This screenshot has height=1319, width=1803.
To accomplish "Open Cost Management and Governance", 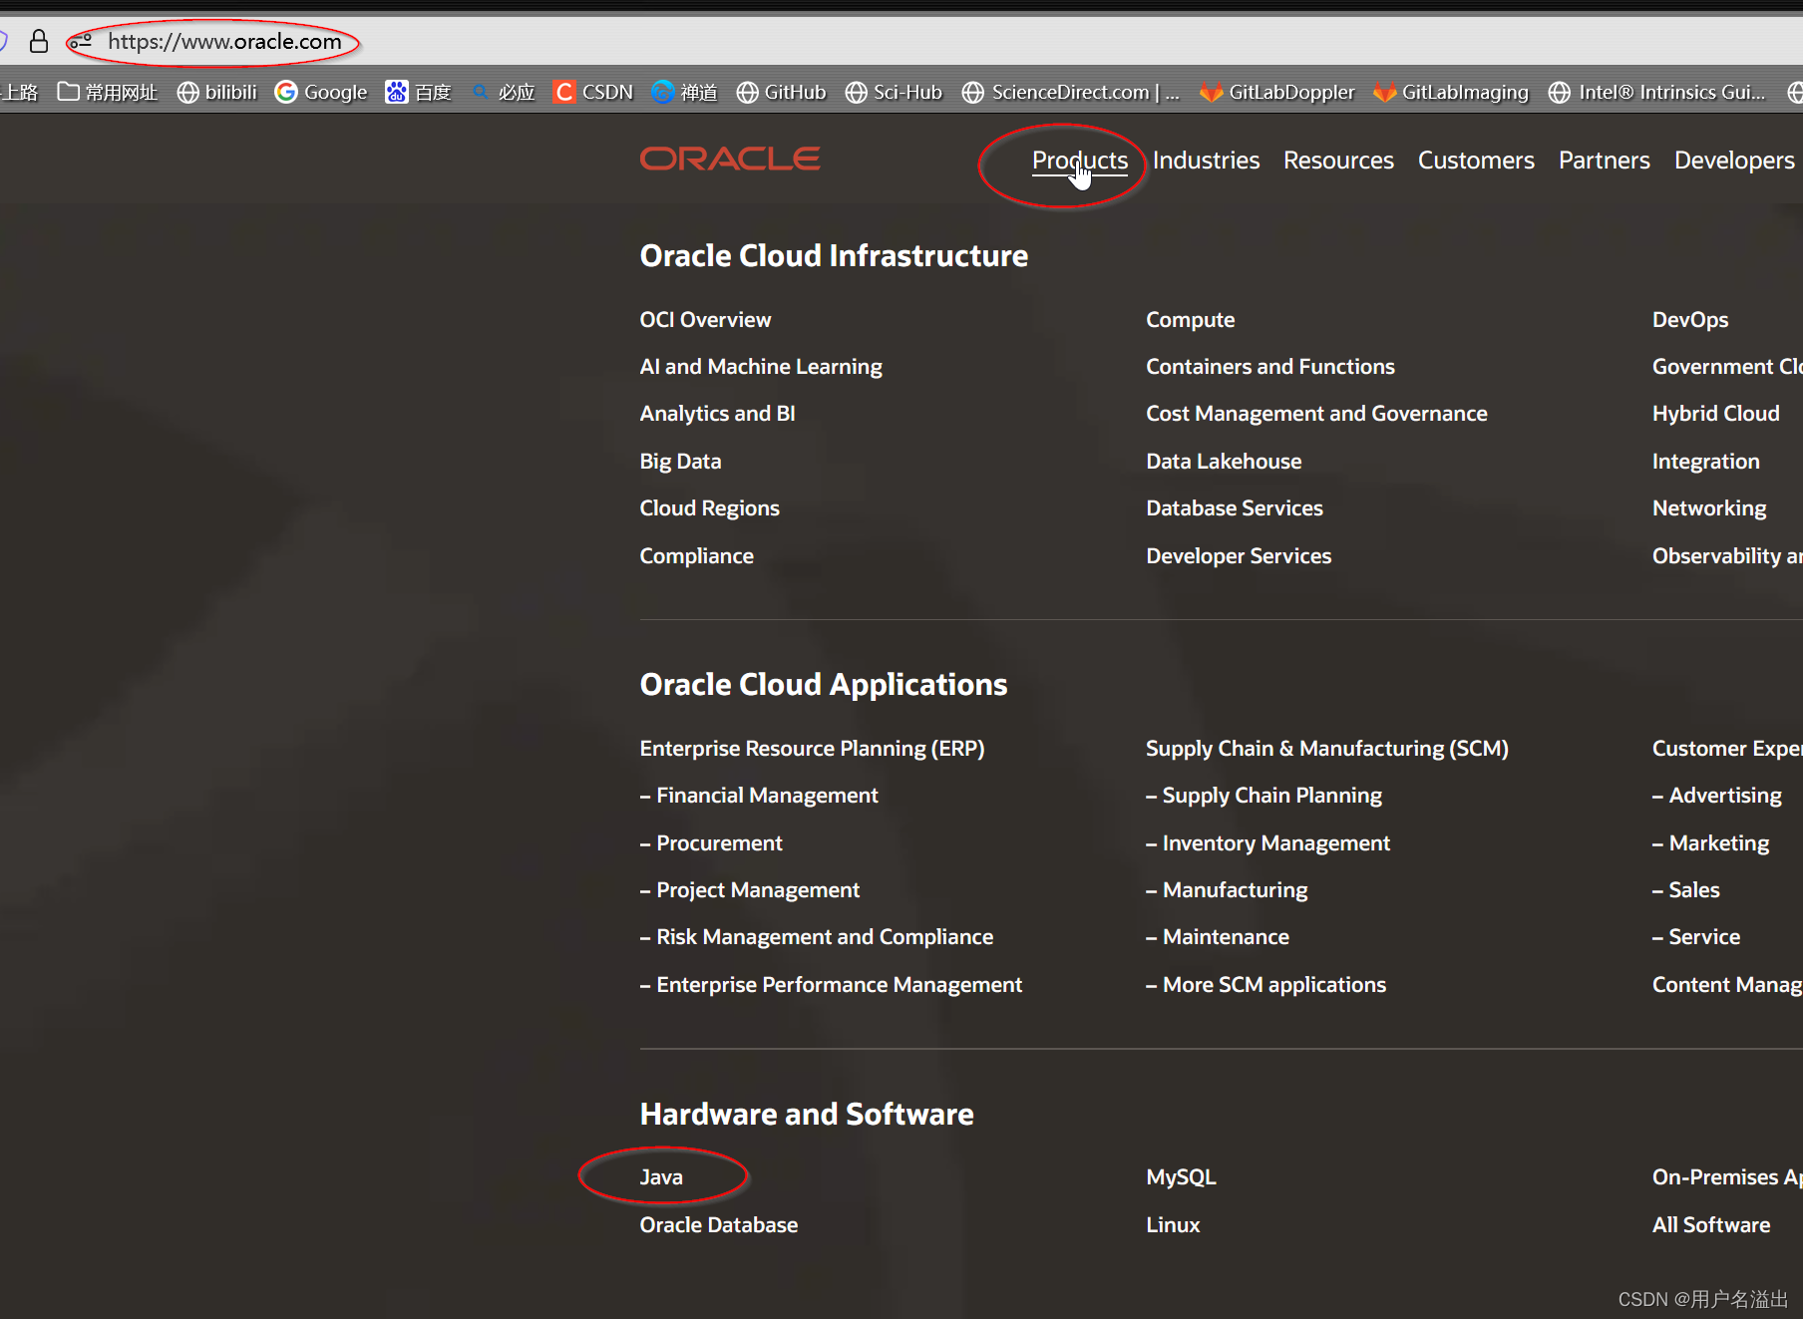I will (1316, 414).
